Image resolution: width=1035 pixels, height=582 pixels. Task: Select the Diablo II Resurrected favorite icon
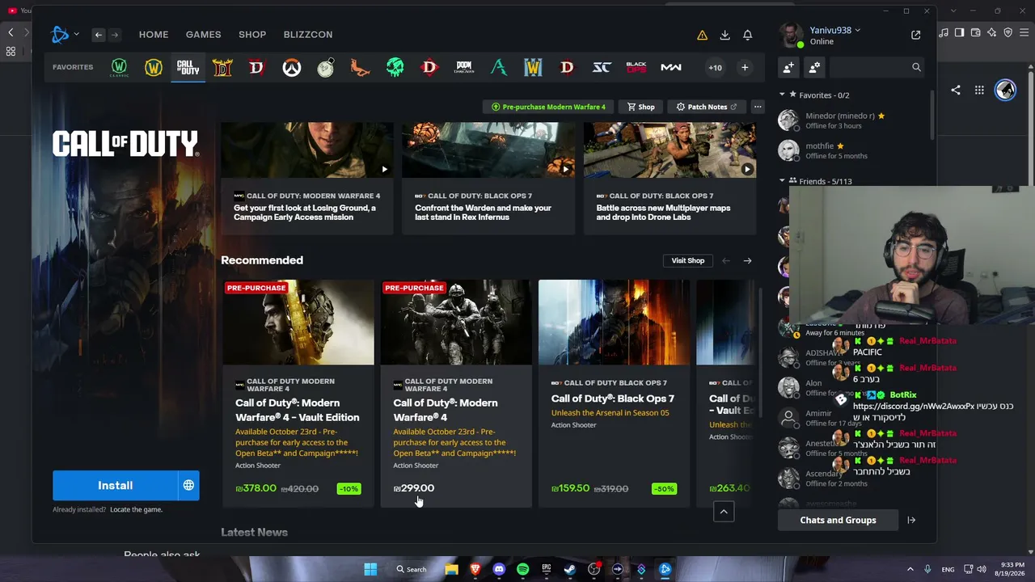point(222,68)
